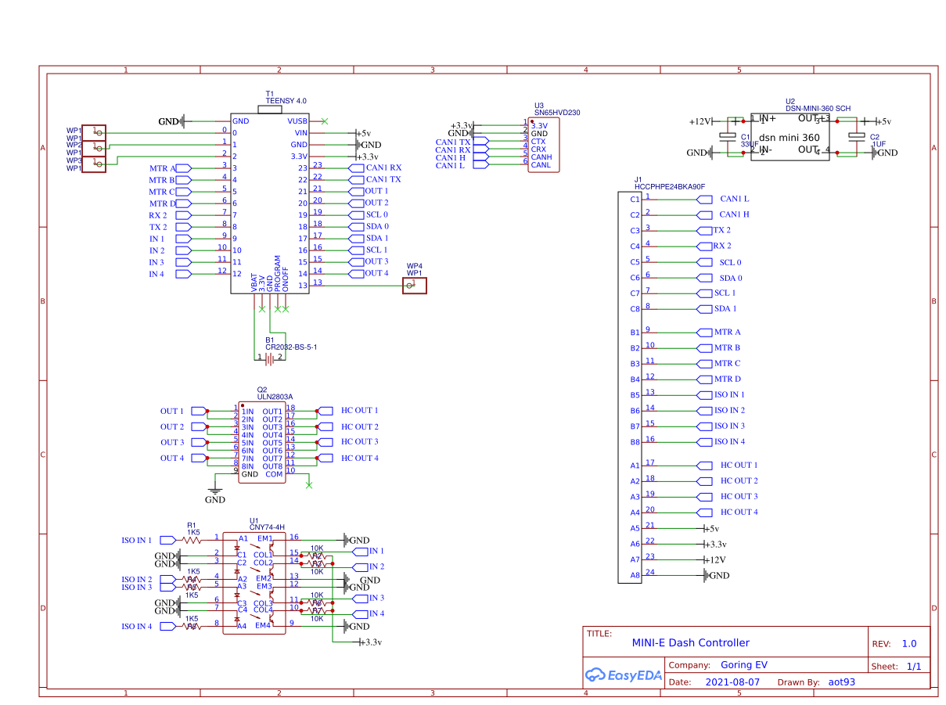Select the HC OUT 1 label at J1
The width and height of the screenshot is (946, 705).
739,465
